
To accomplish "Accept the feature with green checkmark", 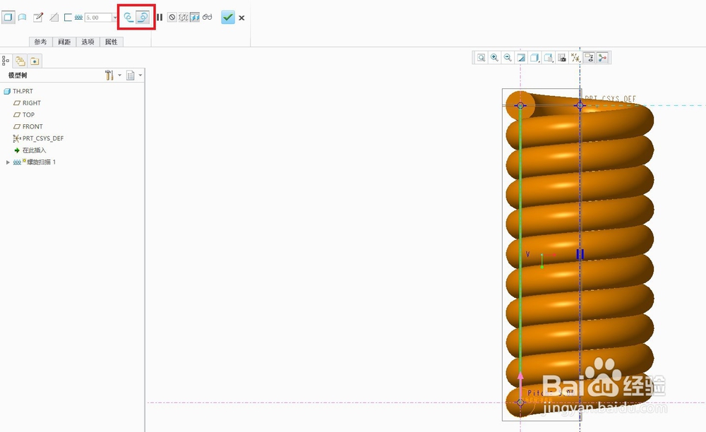I will pos(228,18).
